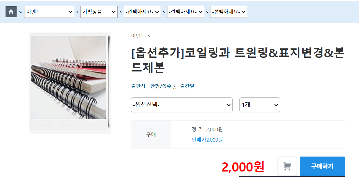
Task: Expand the third -선택하세요- dropdown
Action: click(x=142, y=12)
